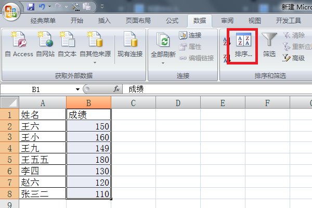Image resolution: width=312 pixels, height=208 pixels.
Task: Open the undo history dropdown arrow
Action: coord(50,7)
